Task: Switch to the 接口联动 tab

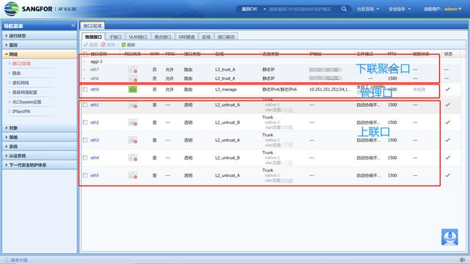Action: pyautogui.click(x=226, y=37)
